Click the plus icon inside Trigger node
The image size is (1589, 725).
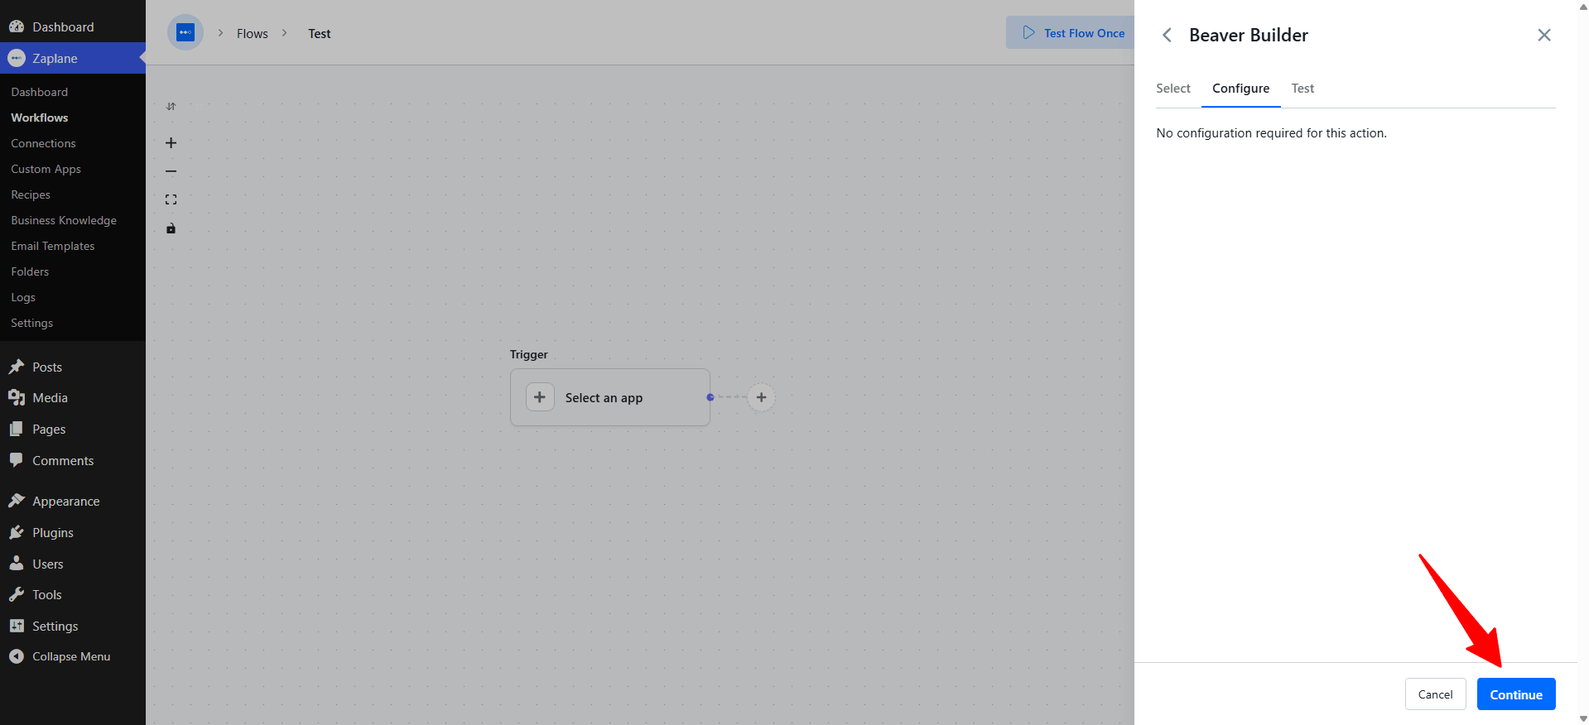pos(540,397)
